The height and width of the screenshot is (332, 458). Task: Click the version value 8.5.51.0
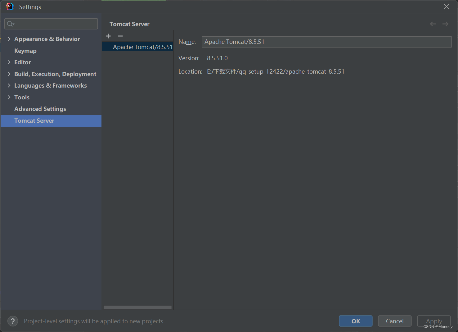217,58
